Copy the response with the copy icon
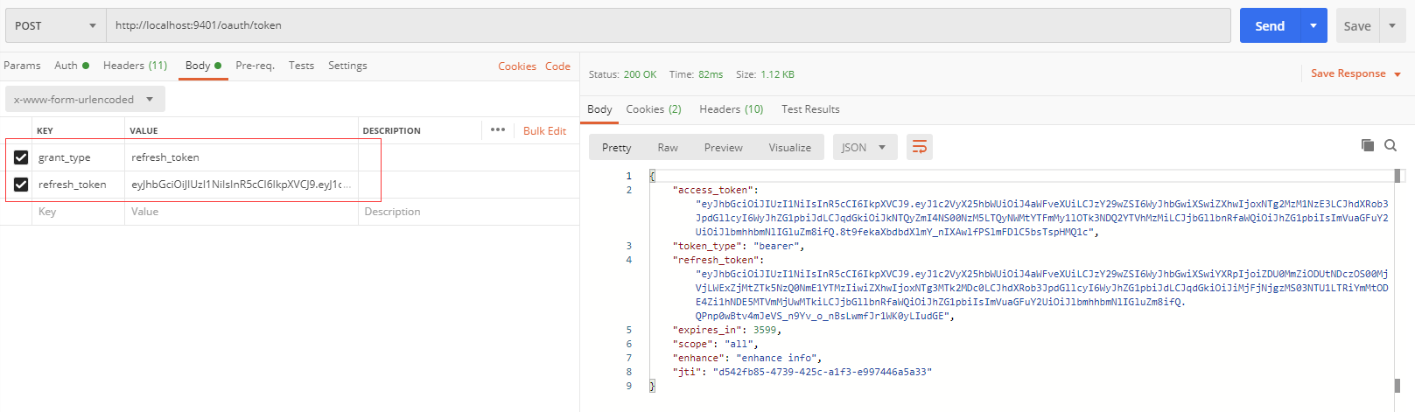This screenshot has width=1415, height=412. point(1368,145)
